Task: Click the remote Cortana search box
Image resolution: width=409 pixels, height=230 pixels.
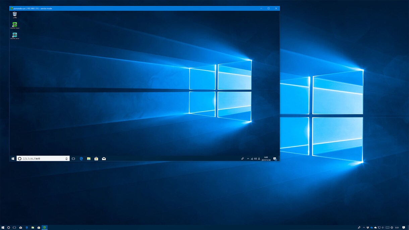Action: [x=43, y=159]
